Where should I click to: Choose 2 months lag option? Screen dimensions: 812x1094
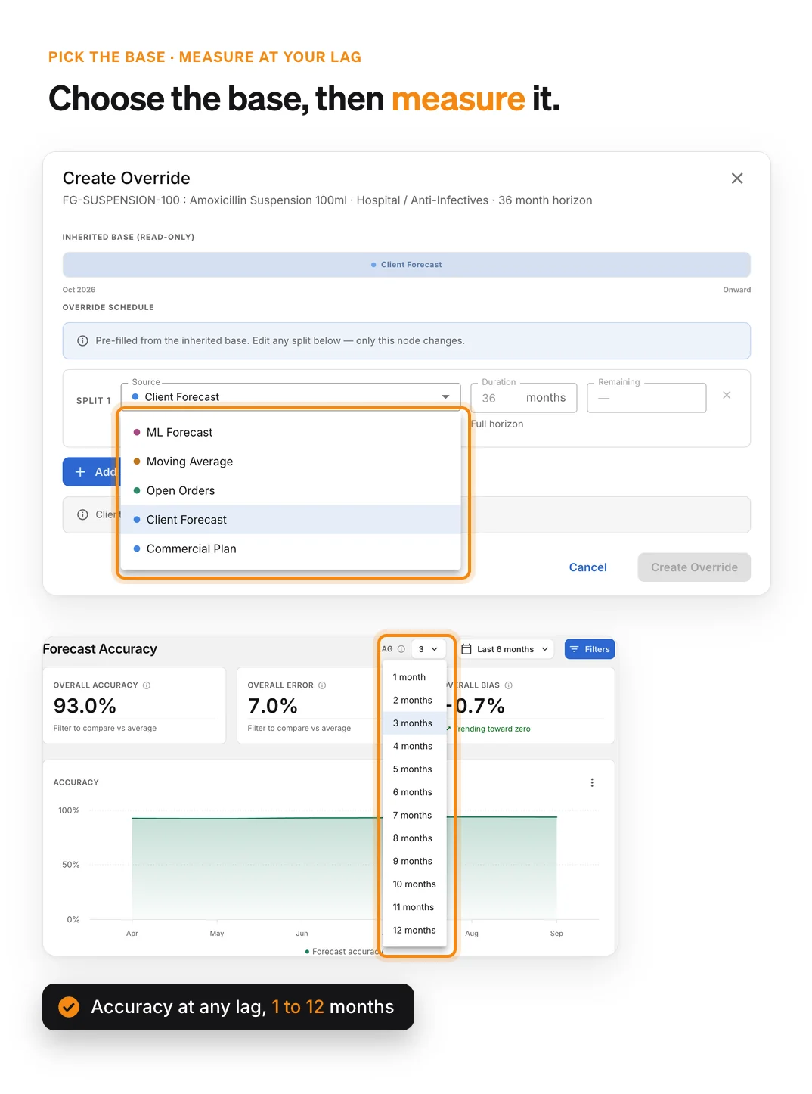point(414,701)
